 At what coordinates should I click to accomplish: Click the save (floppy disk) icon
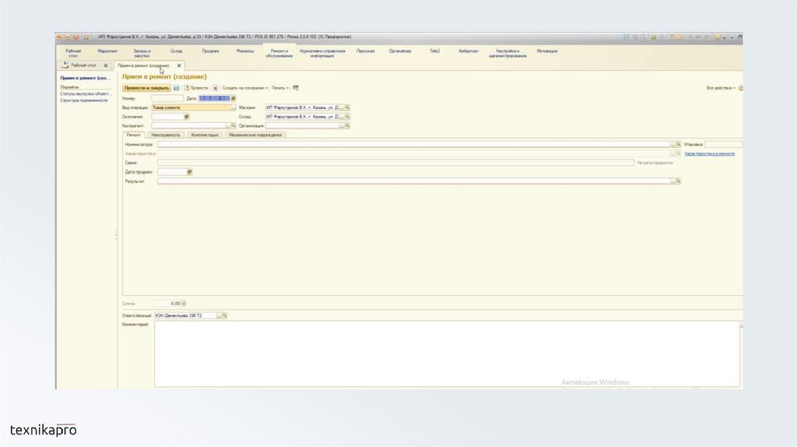[x=176, y=88]
